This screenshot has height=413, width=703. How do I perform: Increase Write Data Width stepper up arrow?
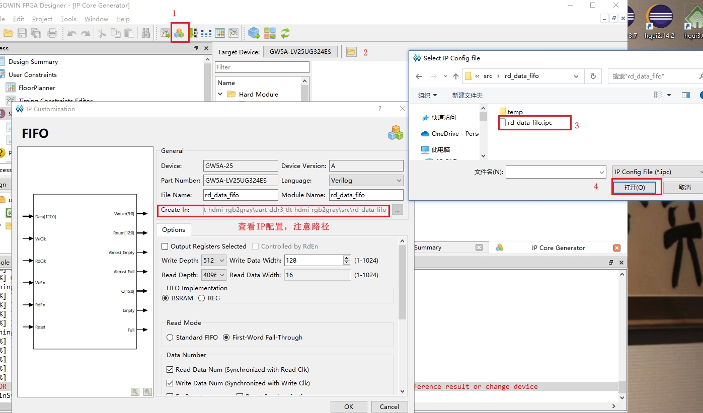pos(346,258)
